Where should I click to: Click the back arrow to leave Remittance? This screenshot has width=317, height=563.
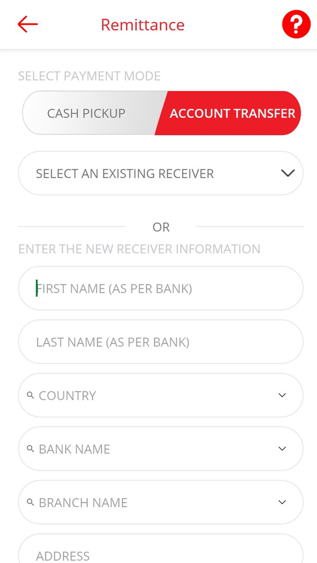click(x=27, y=24)
